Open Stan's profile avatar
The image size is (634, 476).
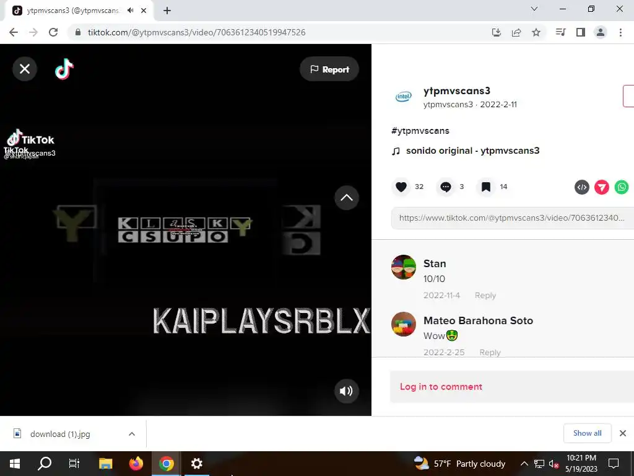tap(403, 267)
